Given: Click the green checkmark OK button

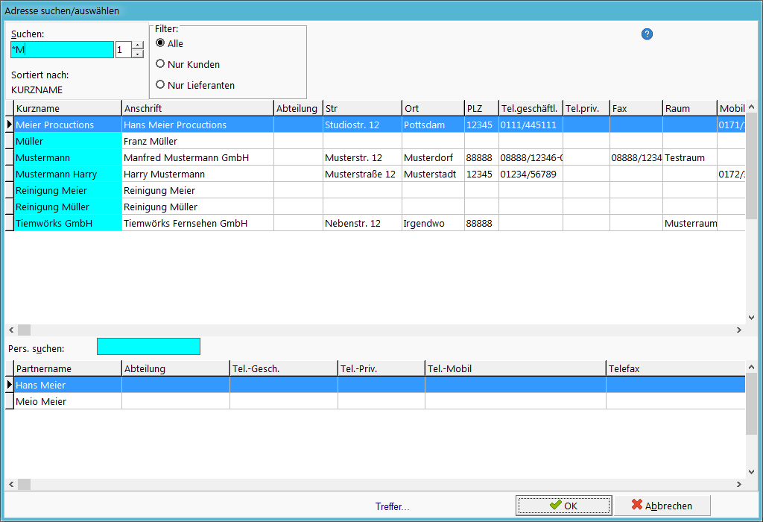Looking at the screenshot, I should pyautogui.click(x=563, y=506).
